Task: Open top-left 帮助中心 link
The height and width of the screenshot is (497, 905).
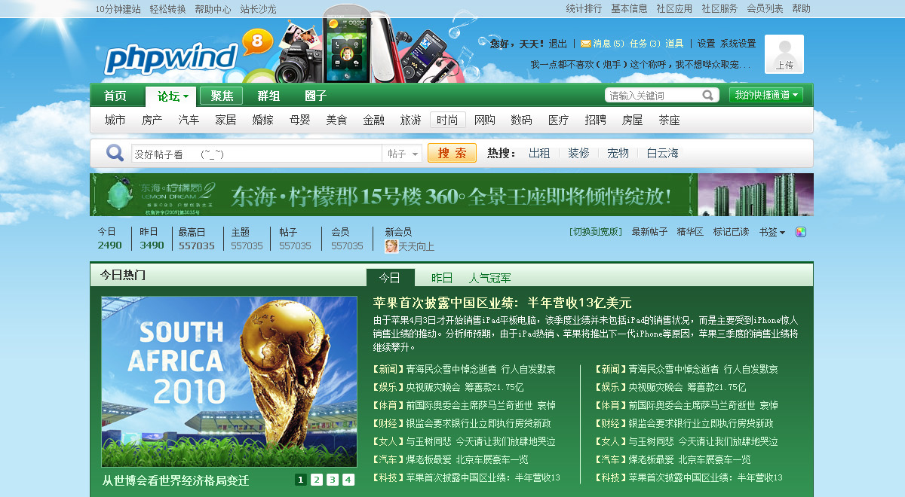Action: click(x=213, y=9)
